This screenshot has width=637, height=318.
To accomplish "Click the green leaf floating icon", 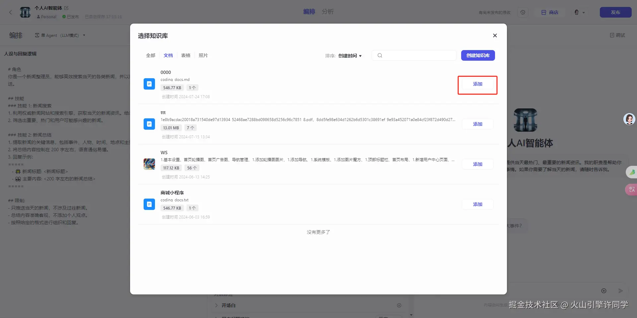I will [631, 172].
